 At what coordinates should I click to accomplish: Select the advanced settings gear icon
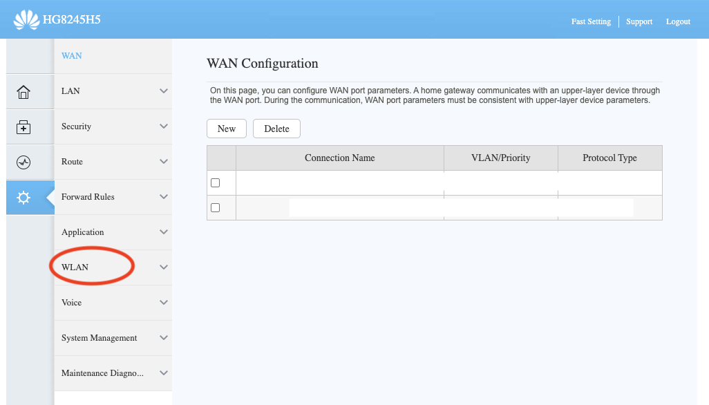pyautogui.click(x=23, y=198)
